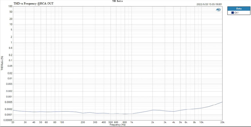Click the 0.0001 tick on the y-axis
251x127 pixels.
pyautogui.click(x=8, y=114)
